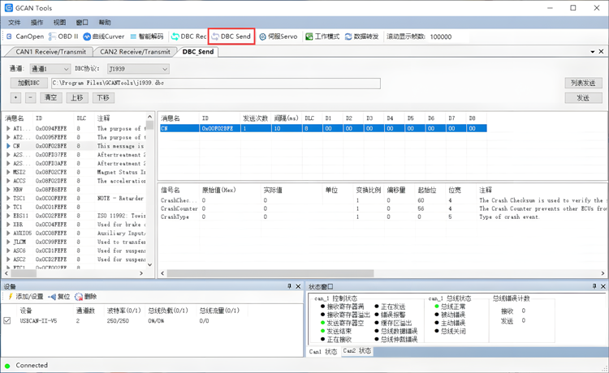Switch to the Can2 状态 tab
The width and height of the screenshot is (609, 373).
(357, 351)
